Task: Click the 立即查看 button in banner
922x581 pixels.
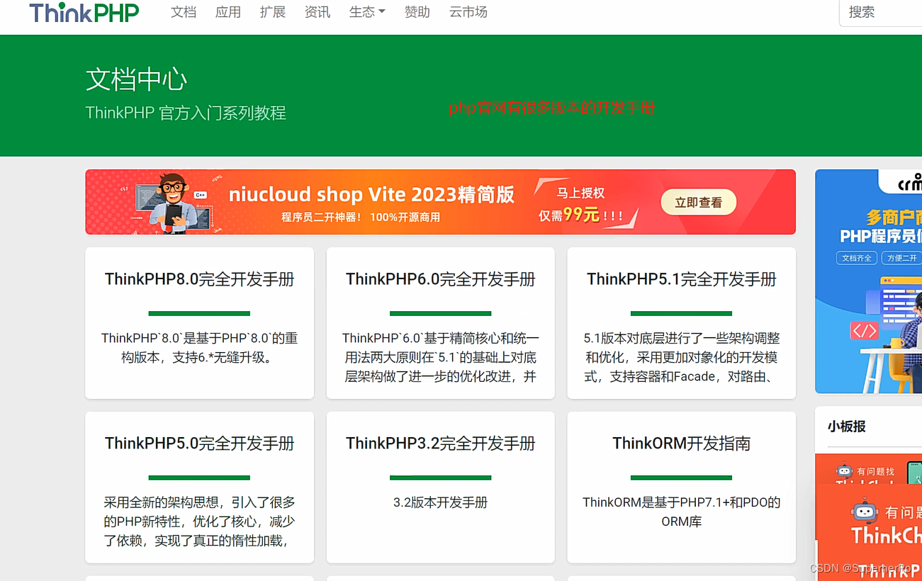Action: (x=698, y=203)
